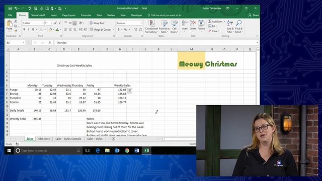Decrease font size with the small A icon
322x181 pixels.
tap(60, 23)
